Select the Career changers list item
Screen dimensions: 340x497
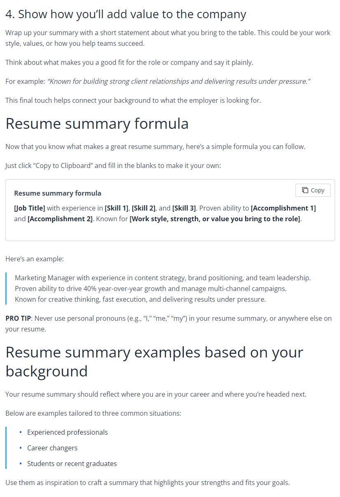[x=52, y=448]
